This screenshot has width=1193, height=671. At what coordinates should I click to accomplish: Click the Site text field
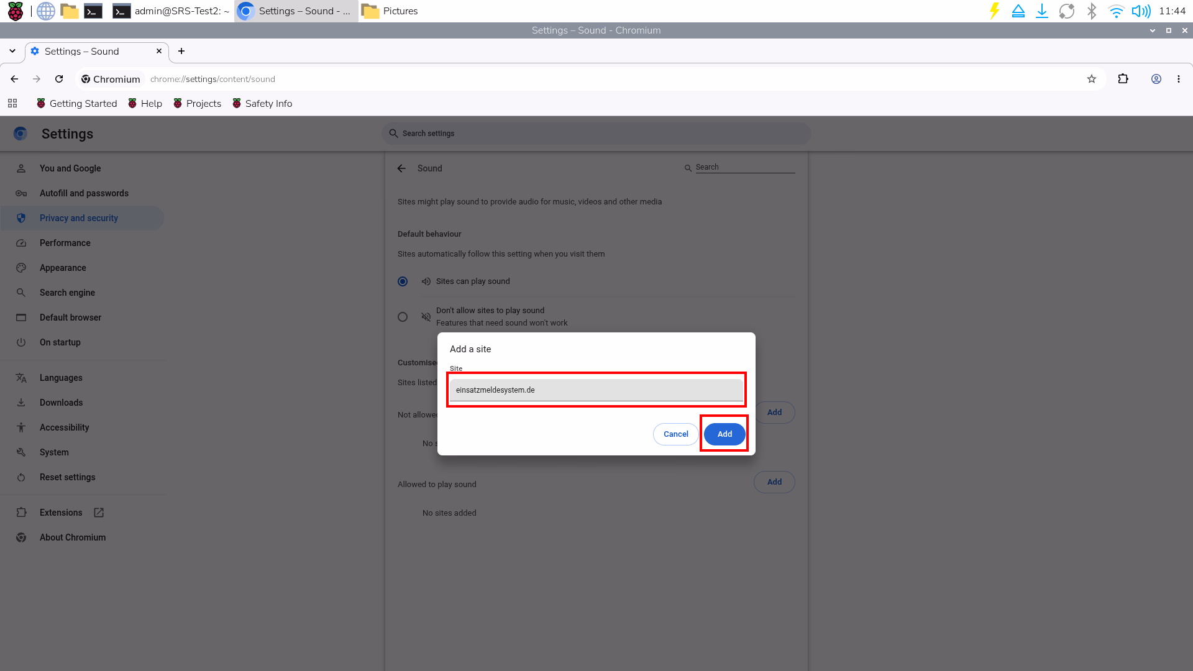(x=596, y=390)
